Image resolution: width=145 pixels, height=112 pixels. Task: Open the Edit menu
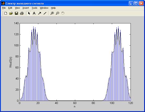pos(10,8)
